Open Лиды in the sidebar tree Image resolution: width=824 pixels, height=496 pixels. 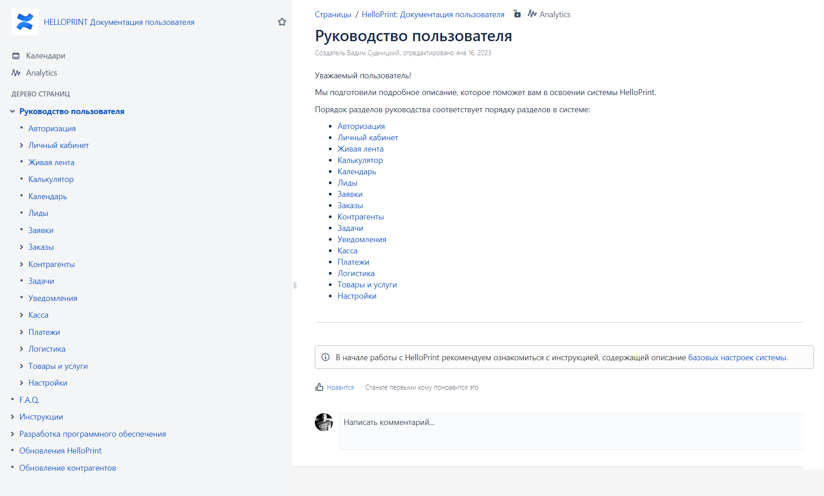38,213
